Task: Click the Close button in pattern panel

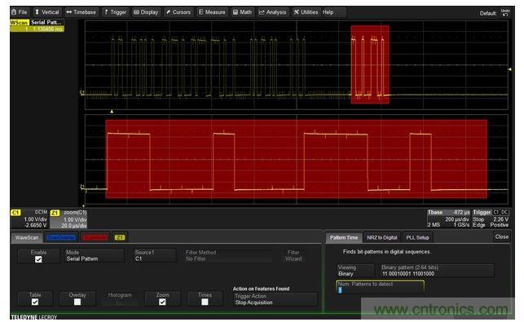Action: (x=502, y=236)
